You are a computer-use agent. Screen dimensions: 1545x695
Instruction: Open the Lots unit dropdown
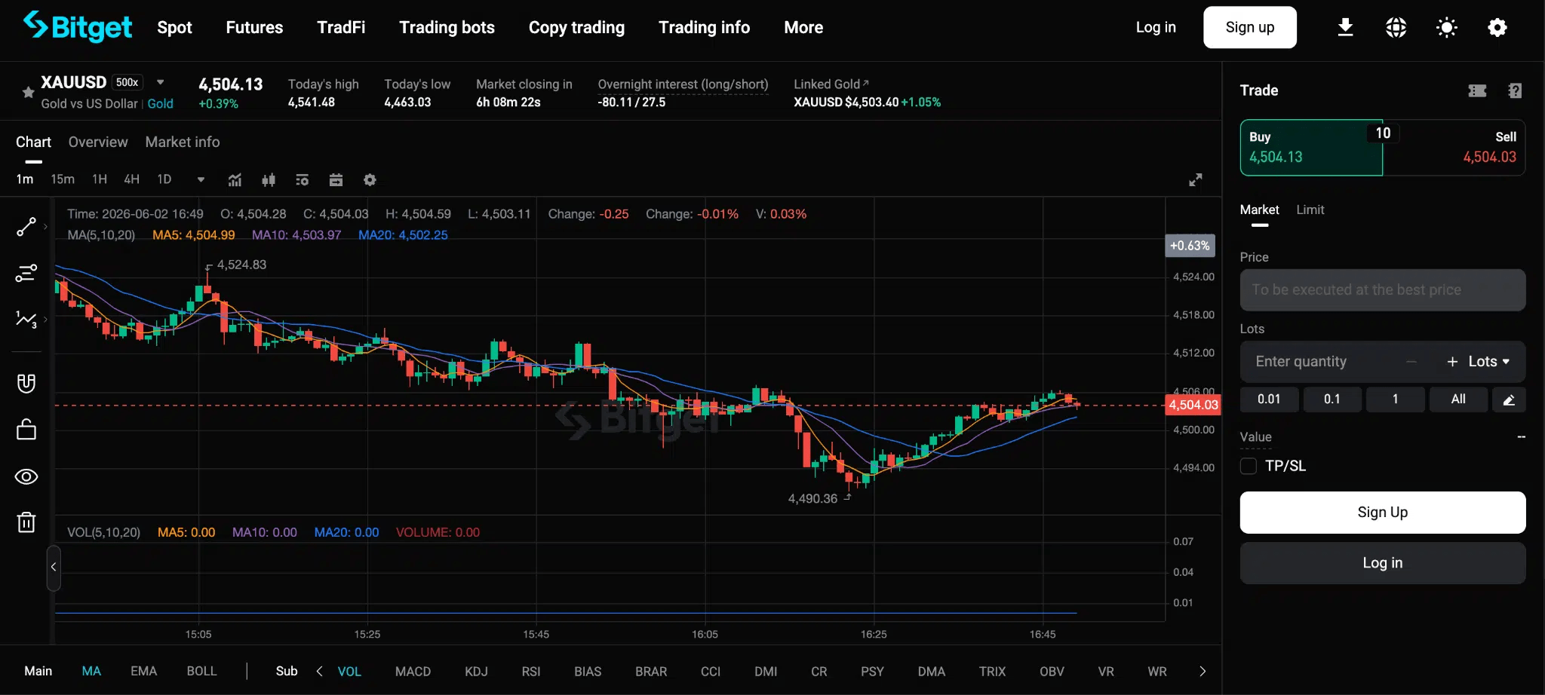[1489, 362]
